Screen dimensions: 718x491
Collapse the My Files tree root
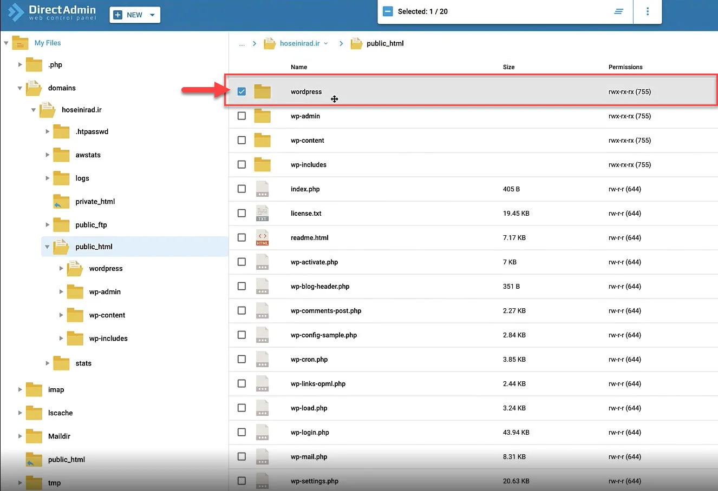(6, 43)
